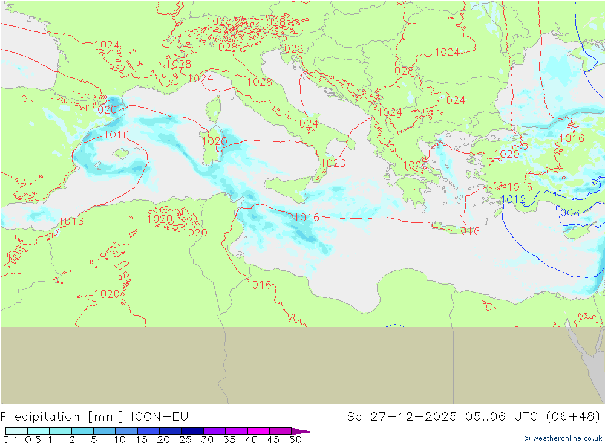Click the '35' legend value

(229, 439)
